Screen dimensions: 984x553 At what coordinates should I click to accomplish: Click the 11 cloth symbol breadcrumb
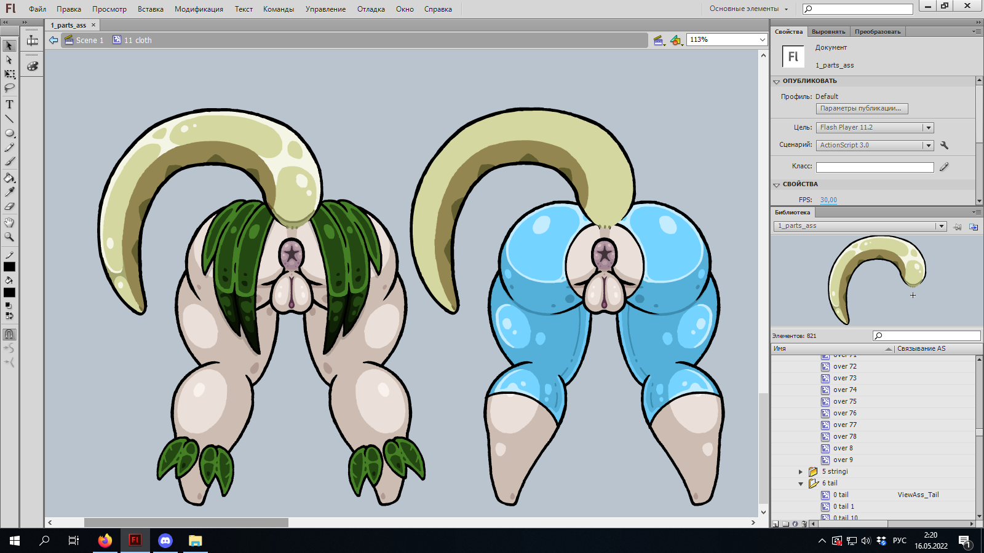pyautogui.click(x=132, y=40)
